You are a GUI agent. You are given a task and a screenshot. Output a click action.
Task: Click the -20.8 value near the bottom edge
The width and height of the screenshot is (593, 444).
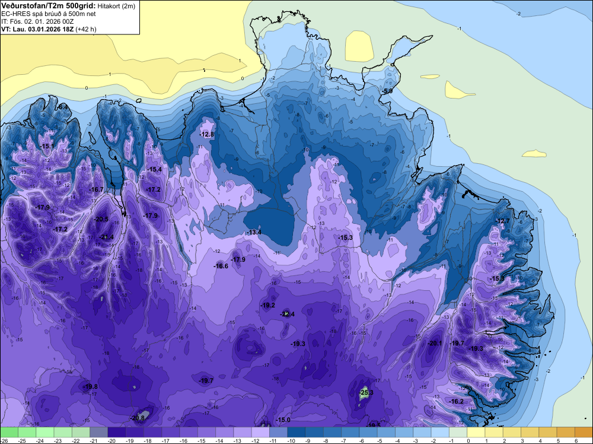tap(137, 418)
